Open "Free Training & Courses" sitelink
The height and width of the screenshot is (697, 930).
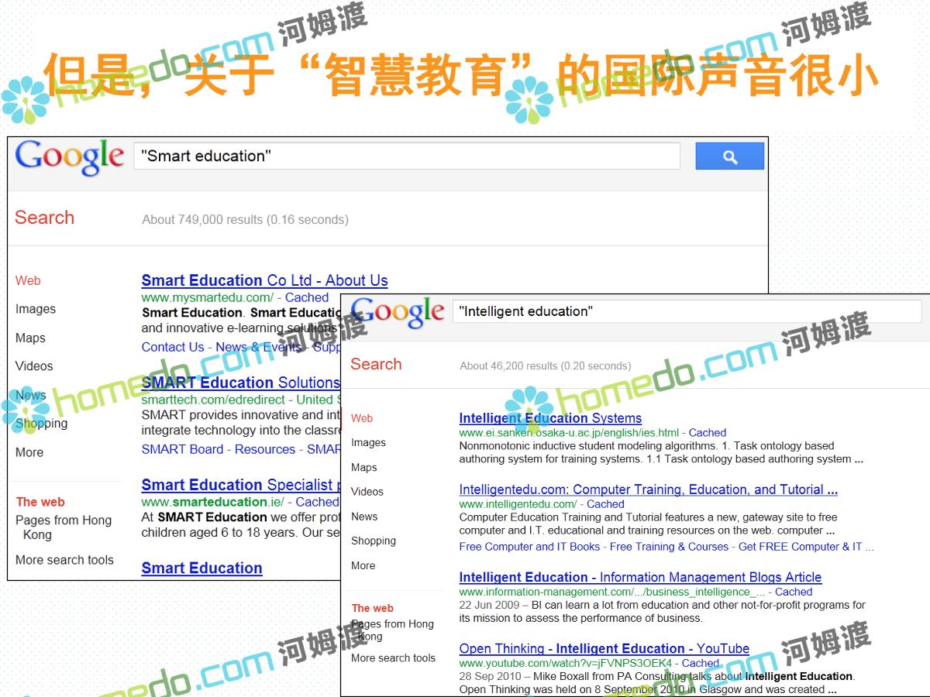(669, 547)
